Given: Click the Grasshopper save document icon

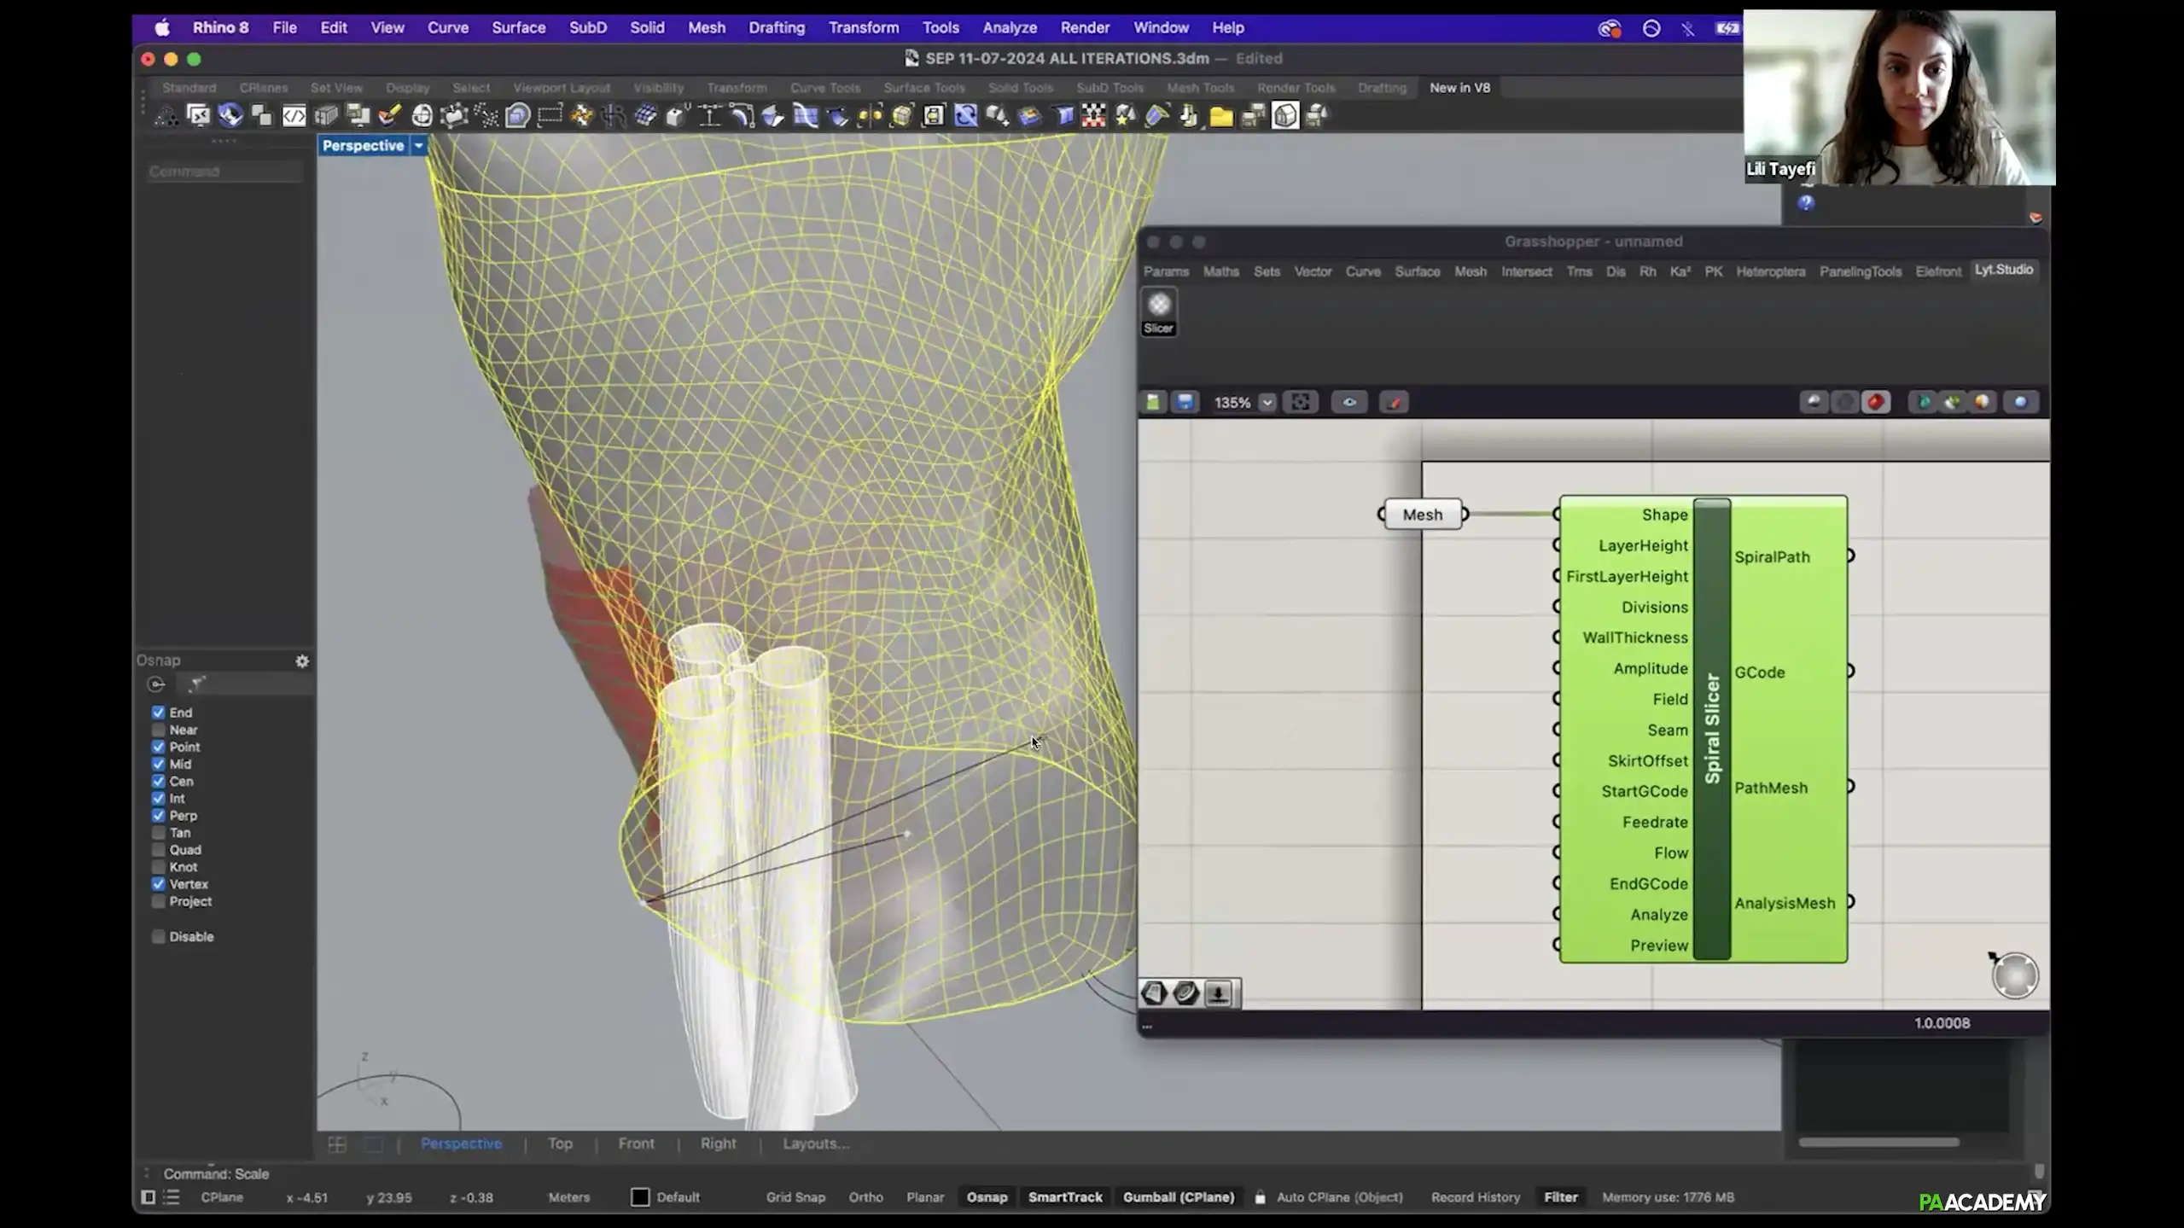Looking at the screenshot, I should point(1185,402).
